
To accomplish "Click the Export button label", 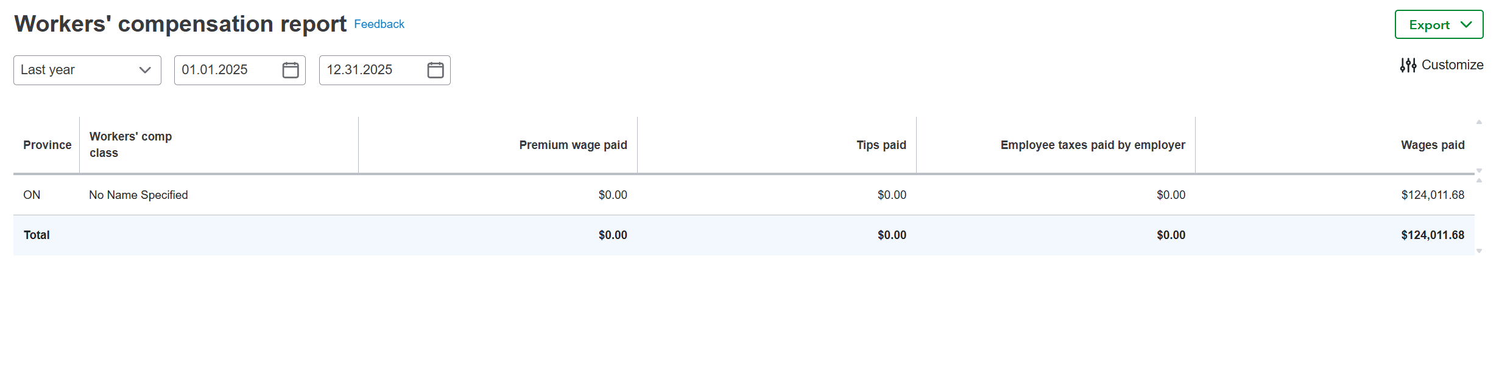I will 1429,25.
